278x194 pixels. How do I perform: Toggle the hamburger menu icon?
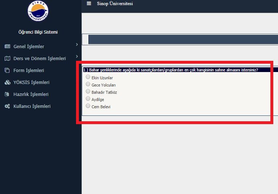tap(89, 3)
